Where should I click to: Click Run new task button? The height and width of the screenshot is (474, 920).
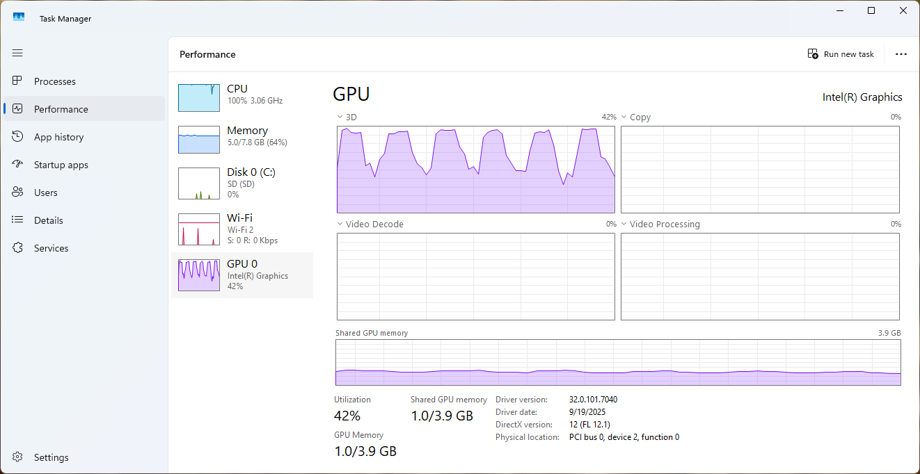click(841, 54)
